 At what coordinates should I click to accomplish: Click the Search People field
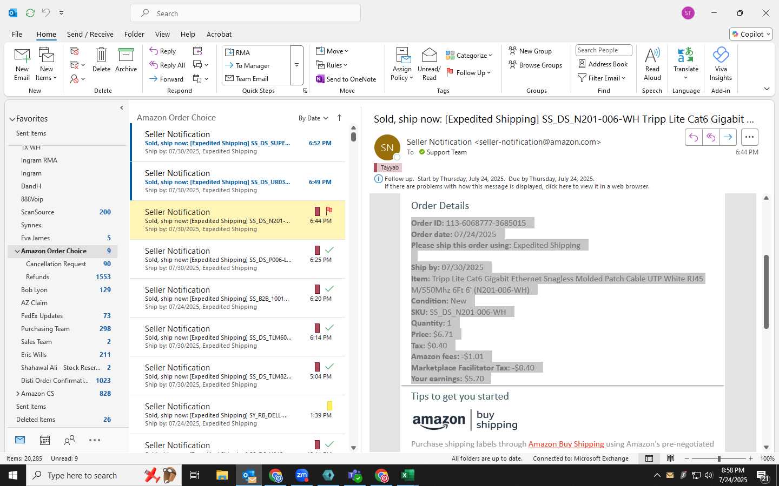[x=604, y=50]
